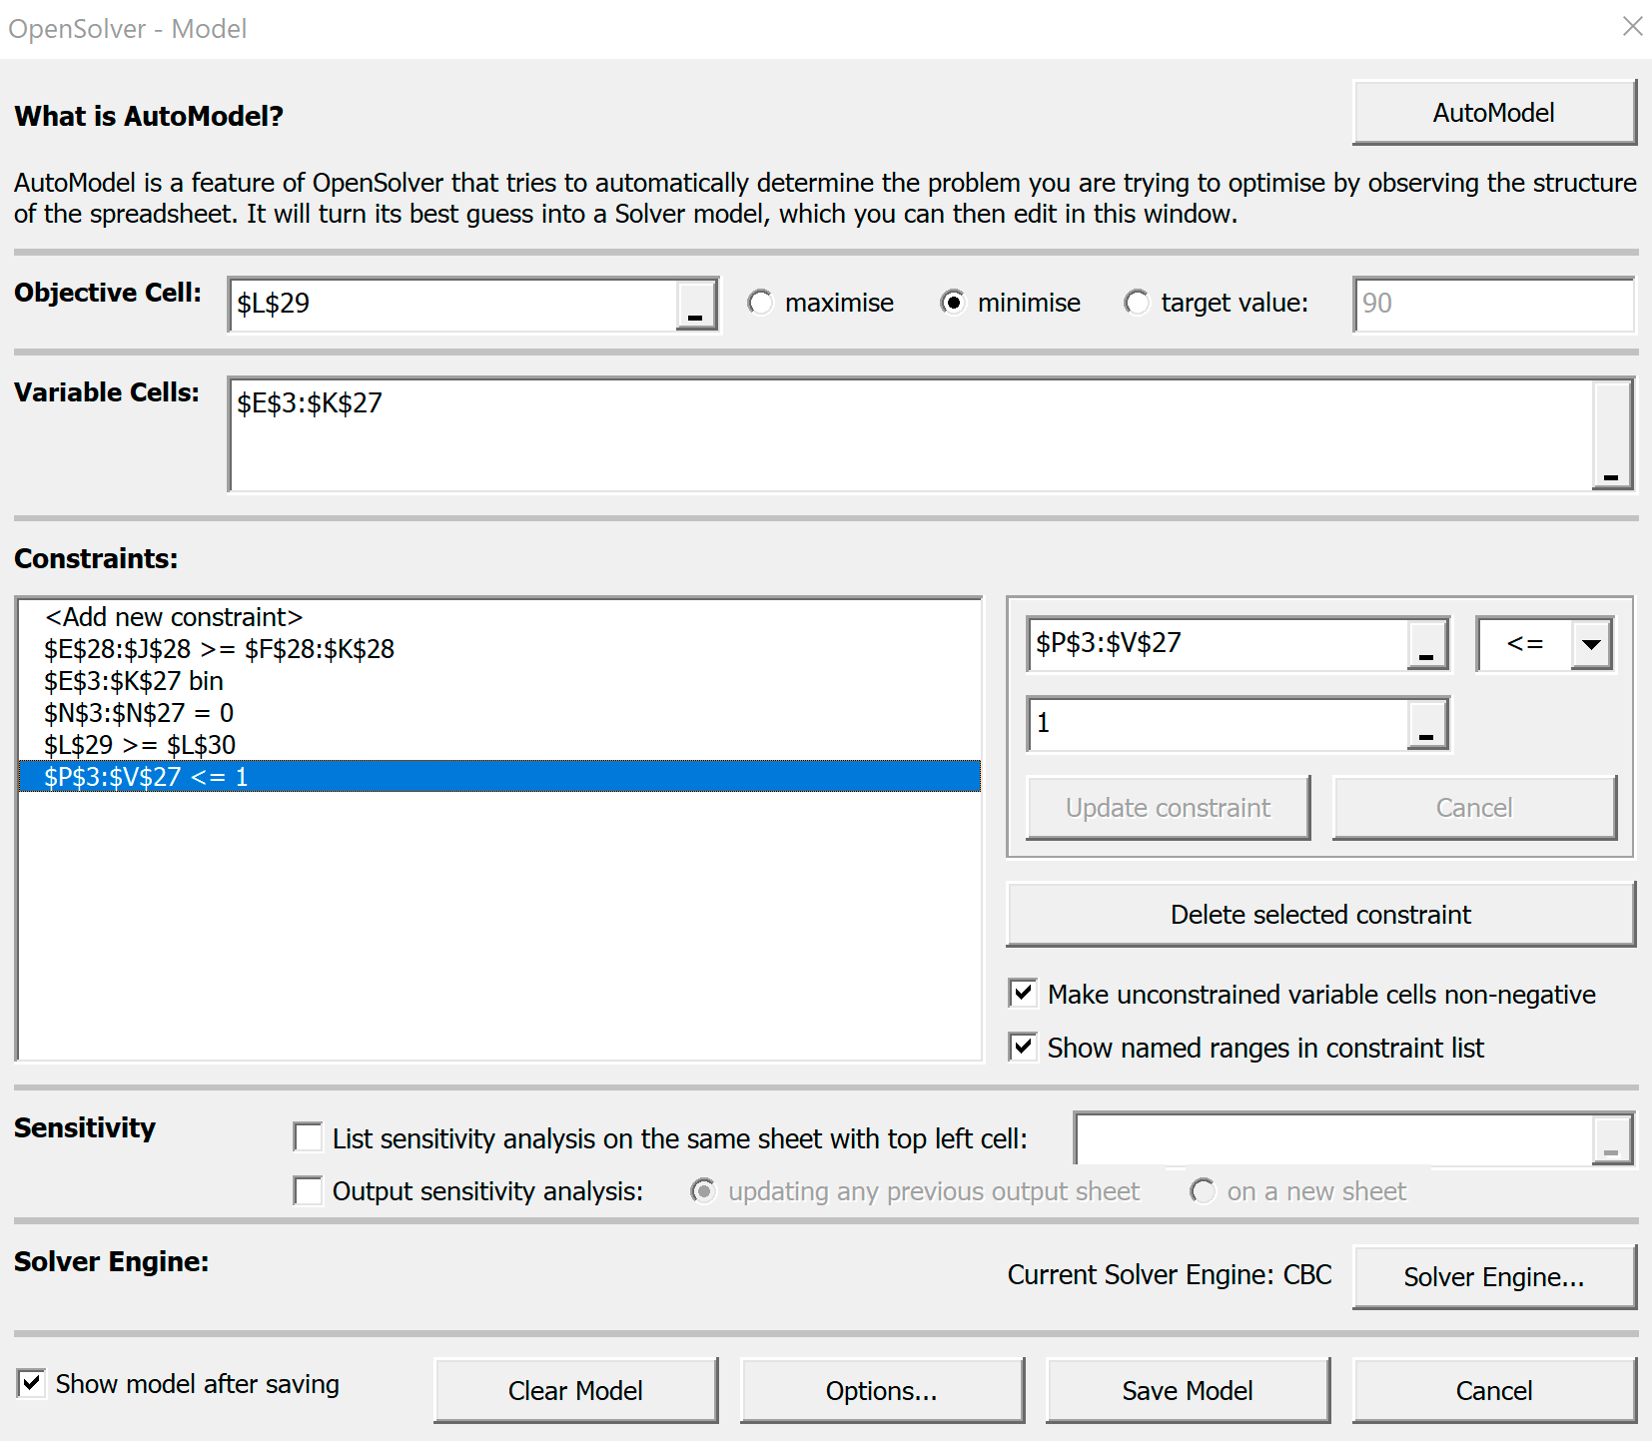Open the constraint relation <= dropdown
Viewport: 1652px width, 1441px height.
click(x=1591, y=644)
